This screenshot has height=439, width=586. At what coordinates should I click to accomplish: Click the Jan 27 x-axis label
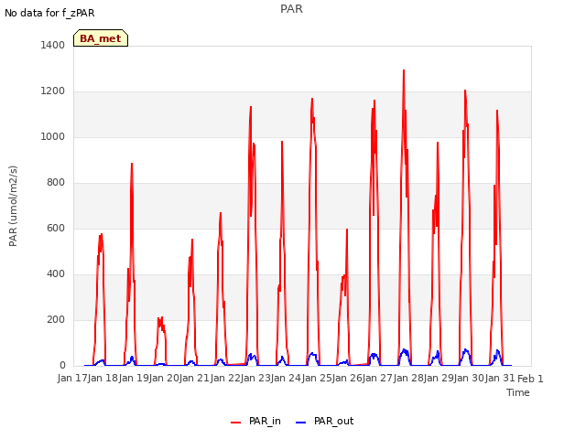378,378
